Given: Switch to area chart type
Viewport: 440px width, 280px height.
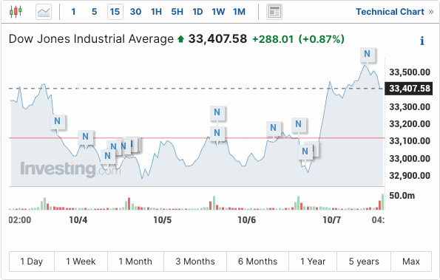Looking at the screenshot, I should [x=44, y=12].
